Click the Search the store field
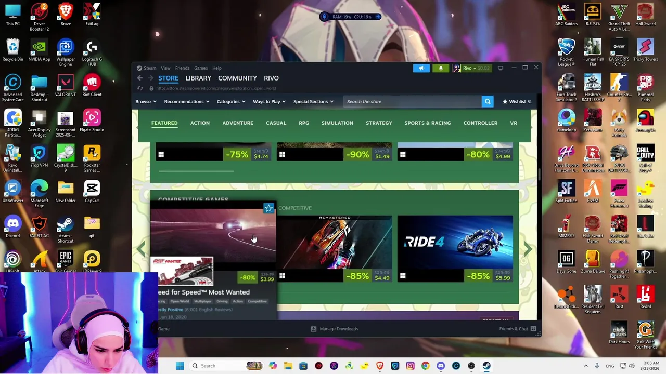The image size is (666, 374). click(412, 102)
